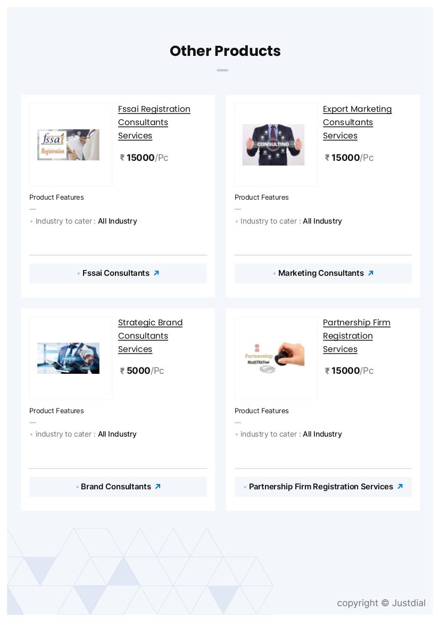Open the Consulting businessman product image
440x623 pixels.
pos(273,145)
